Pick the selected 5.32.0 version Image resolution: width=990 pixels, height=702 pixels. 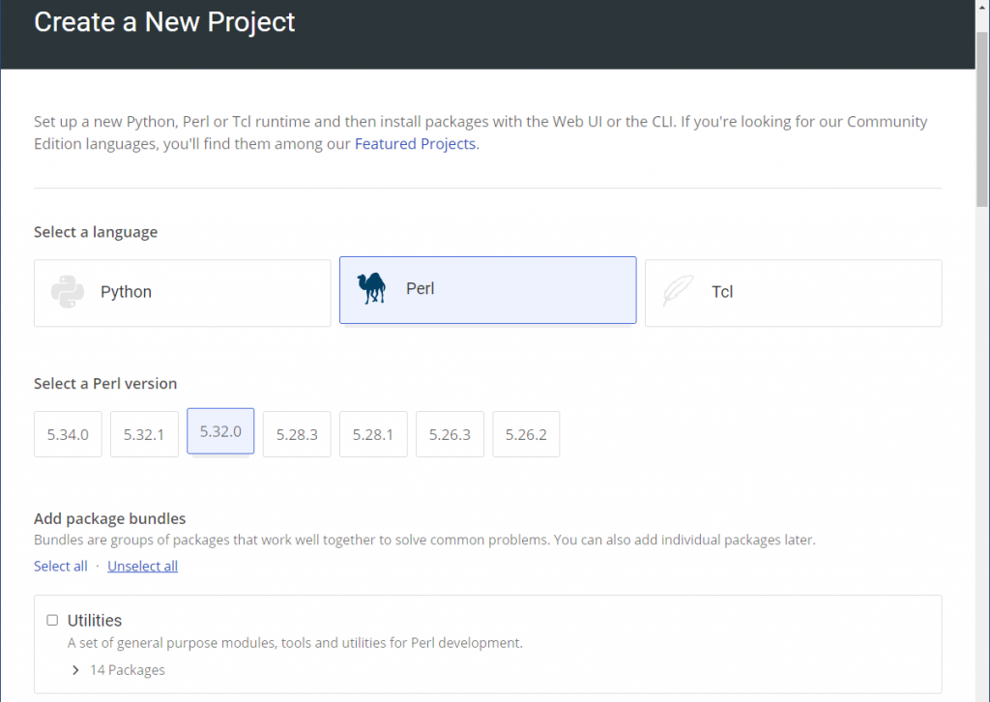click(220, 431)
